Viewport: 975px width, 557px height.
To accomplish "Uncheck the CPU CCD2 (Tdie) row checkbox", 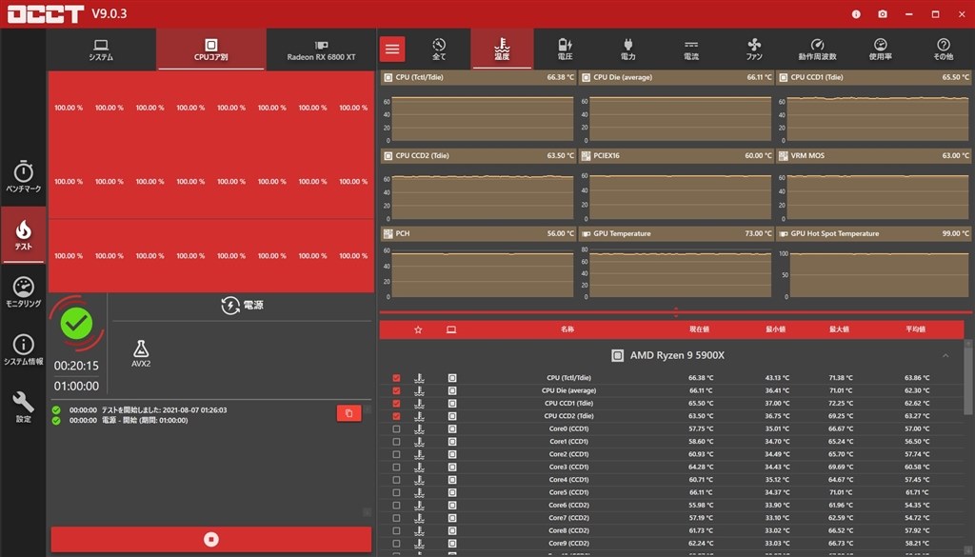I will [x=396, y=416].
